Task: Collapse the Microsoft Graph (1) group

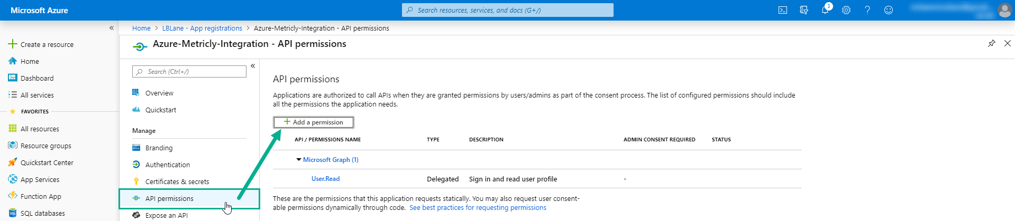Action: pos(298,159)
